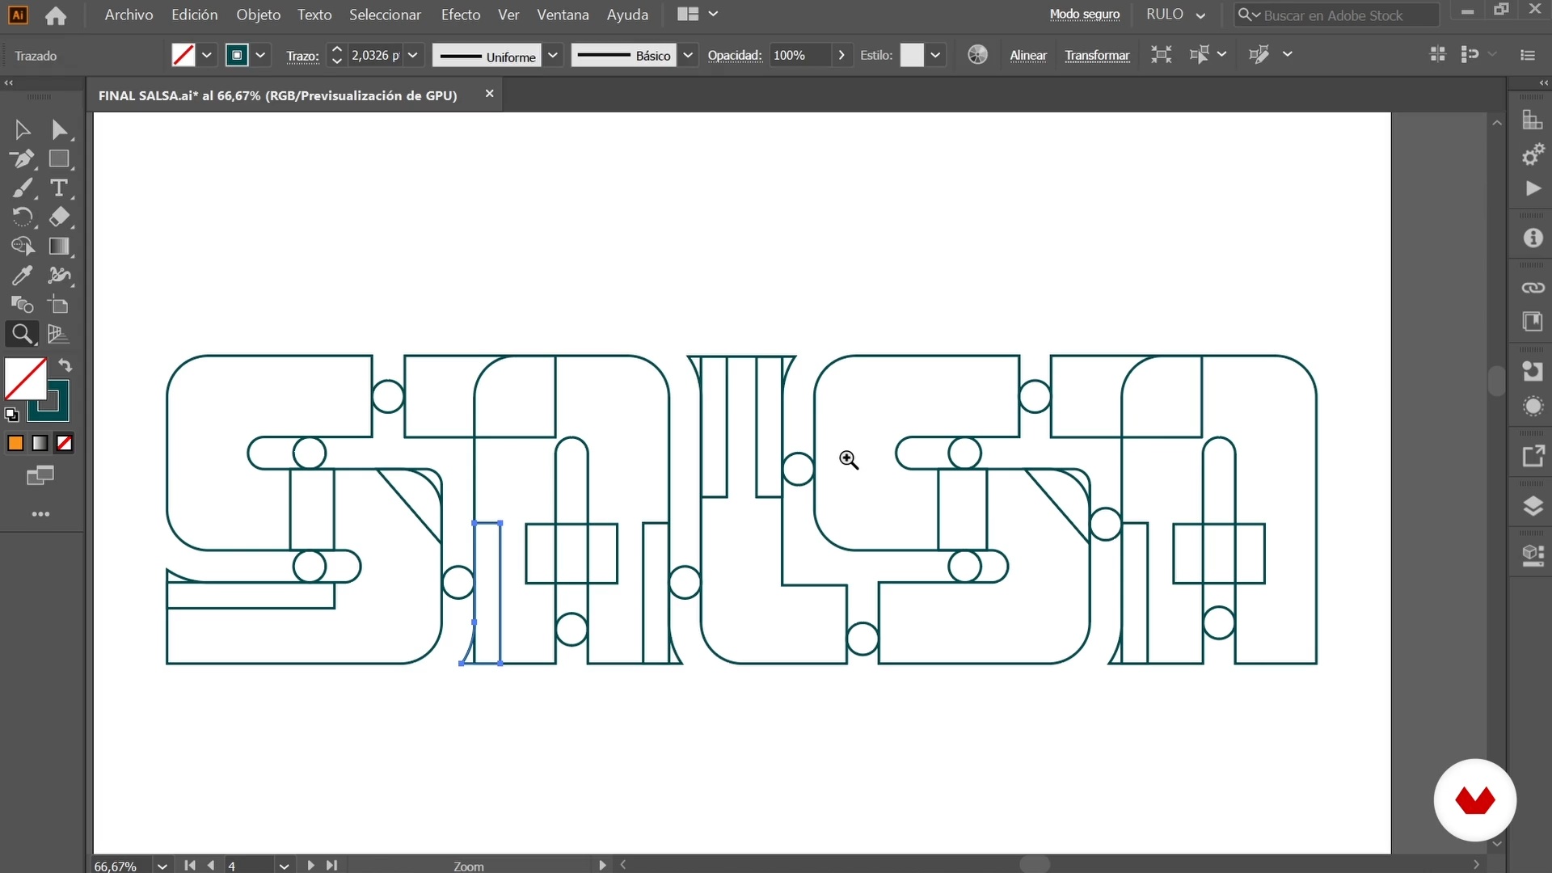The height and width of the screenshot is (873, 1552).
Task: Set paint mode to Color
Action: pyautogui.click(x=15, y=443)
